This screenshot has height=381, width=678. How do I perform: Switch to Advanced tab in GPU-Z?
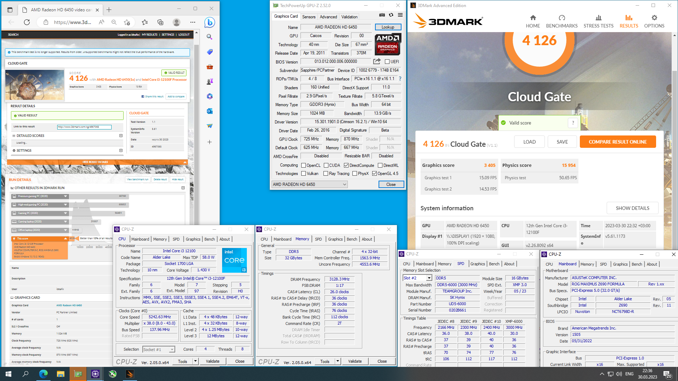tap(328, 17)
